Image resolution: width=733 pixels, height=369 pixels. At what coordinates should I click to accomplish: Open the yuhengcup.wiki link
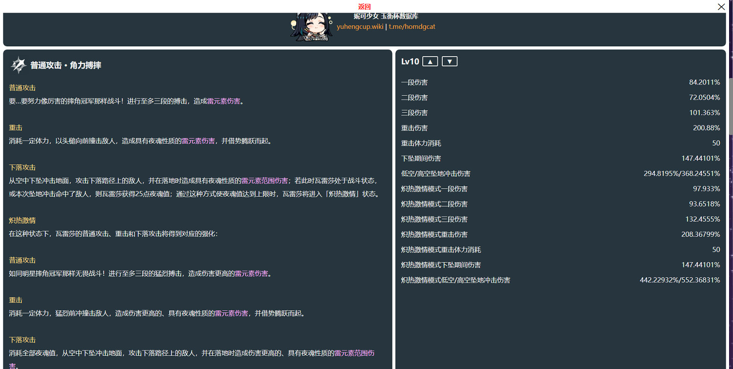(360, 26)
